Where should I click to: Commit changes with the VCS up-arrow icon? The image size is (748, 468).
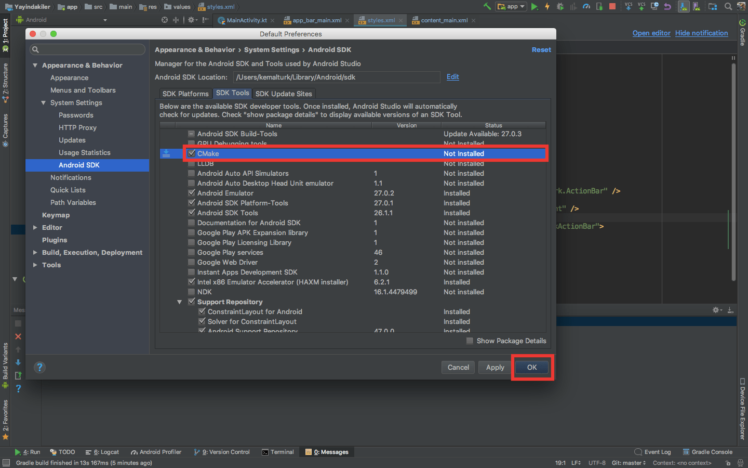(x=642, y=6)
